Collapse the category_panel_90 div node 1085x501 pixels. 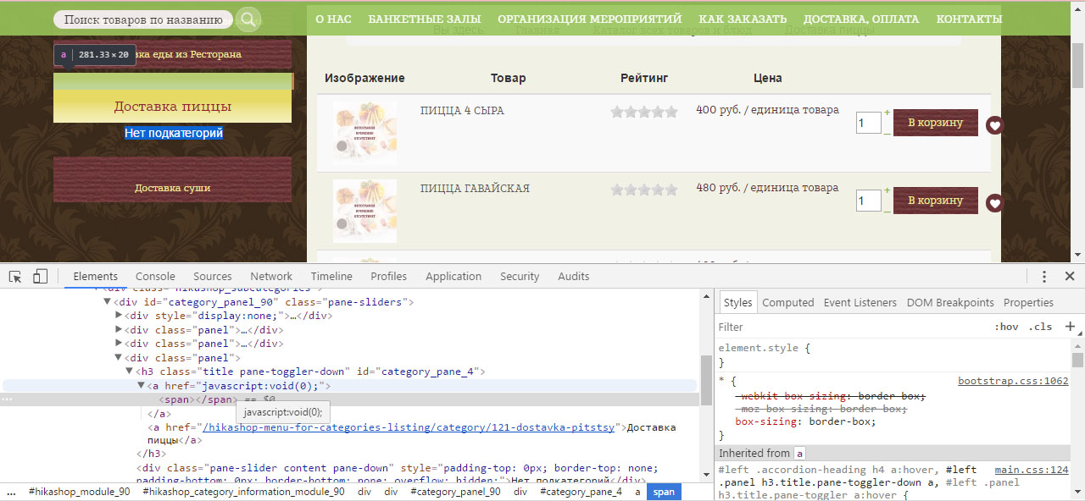click(x=108, y=301)
